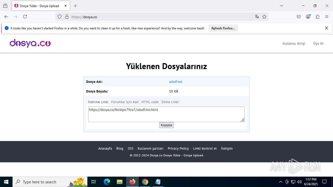Open the Save to Pocket icon
The width and height of the screenshot is (333, 187).
coord(299,17)
